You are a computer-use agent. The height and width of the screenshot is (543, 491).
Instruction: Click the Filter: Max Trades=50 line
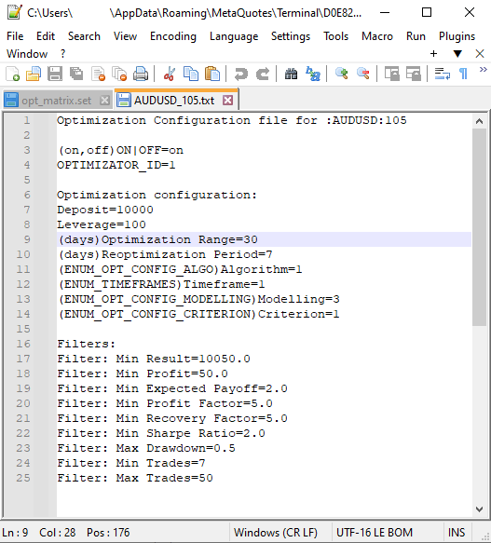click(x=135, y=478)
